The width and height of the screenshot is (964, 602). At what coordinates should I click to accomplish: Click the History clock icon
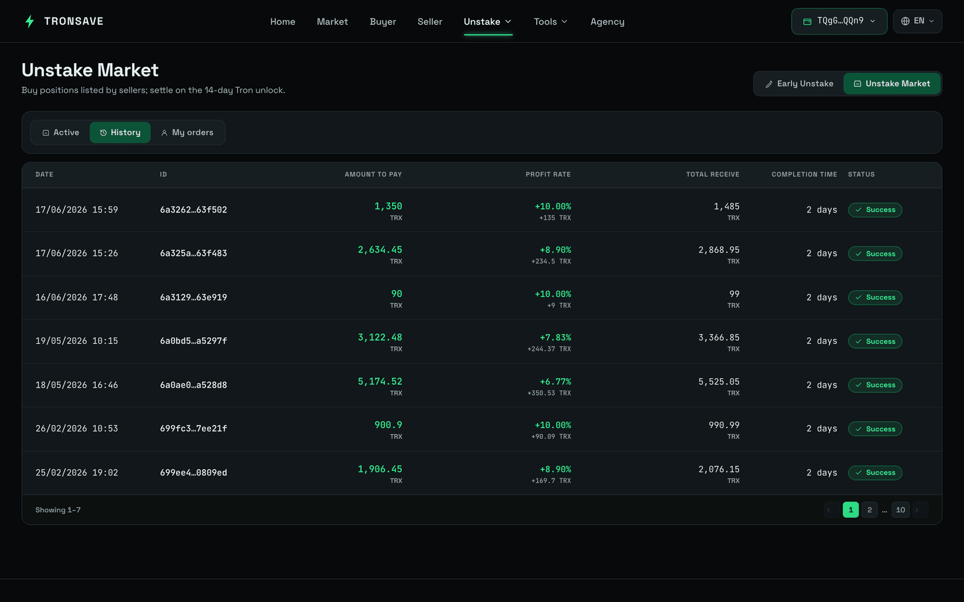click(x=103, y=132)
